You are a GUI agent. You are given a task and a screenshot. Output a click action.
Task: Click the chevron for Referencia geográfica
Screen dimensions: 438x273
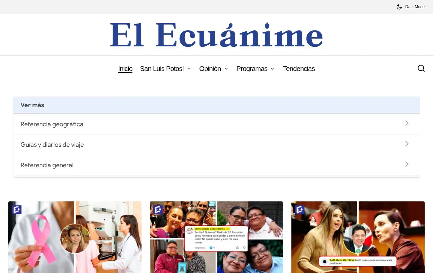click(x=407, y=123)
